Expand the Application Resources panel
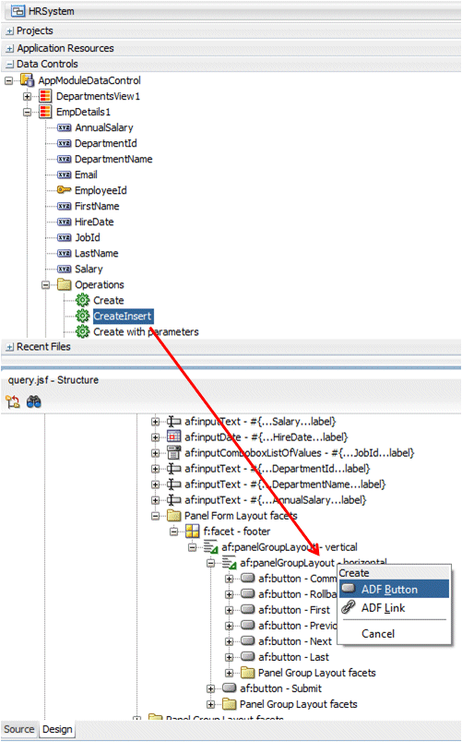 (10, 49)
